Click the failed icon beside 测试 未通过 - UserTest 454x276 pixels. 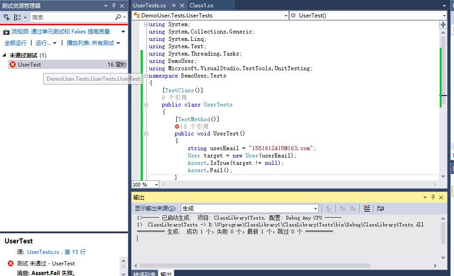click(11, 263)
